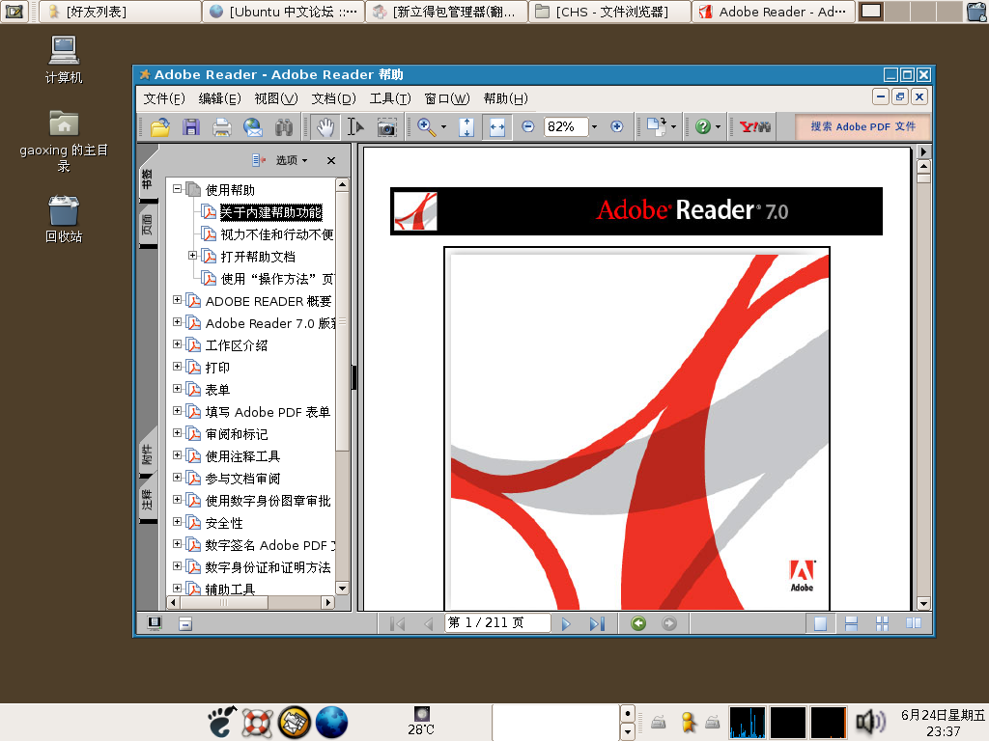
Task: Click the Fit Page button
Action: (x=466, y=127)
